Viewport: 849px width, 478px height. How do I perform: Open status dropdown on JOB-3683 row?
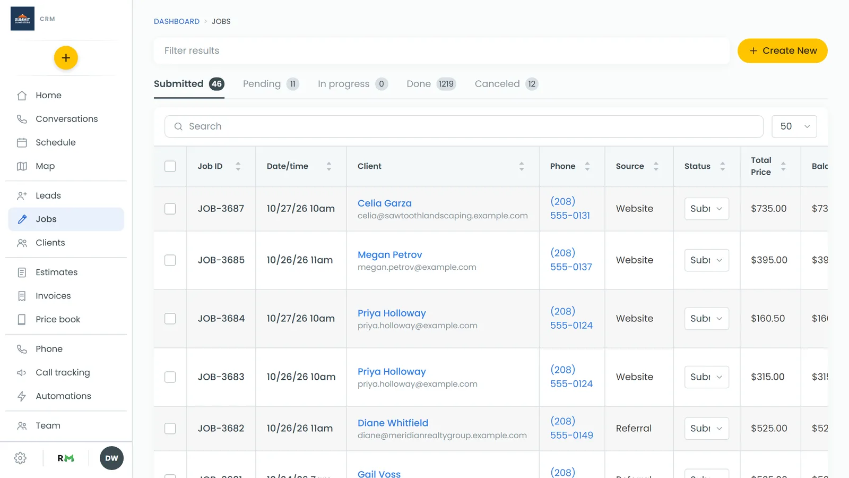[706, 377]
